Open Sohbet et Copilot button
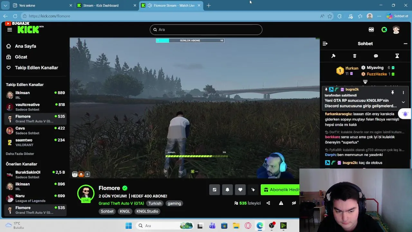412x232 pixels. [398, 16]
